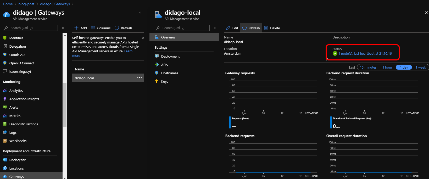This screenshot has height=179, width=429.
Task: Set time range to 1 week
Action: [x=421, y=67]
